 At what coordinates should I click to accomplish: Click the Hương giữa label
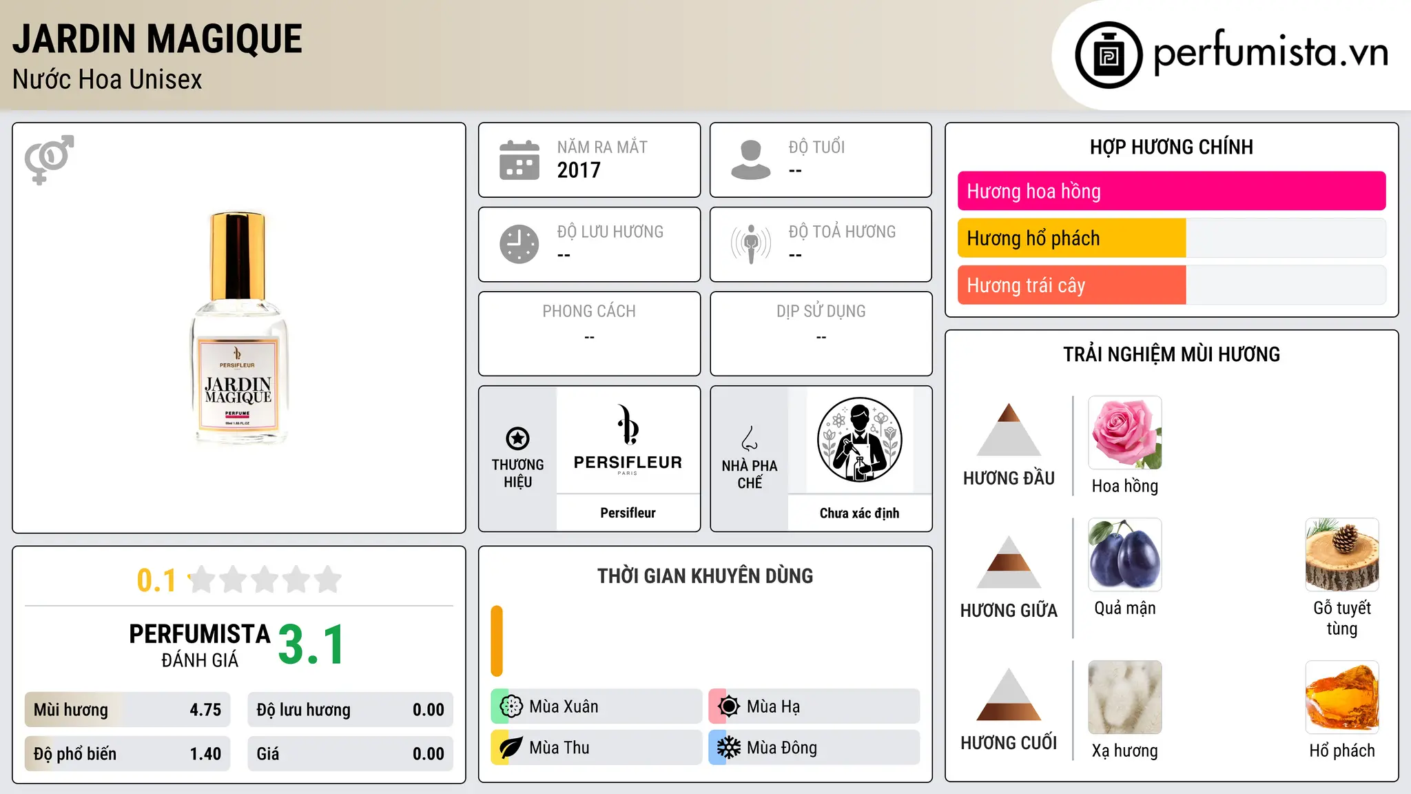[x=1009, y=611]
